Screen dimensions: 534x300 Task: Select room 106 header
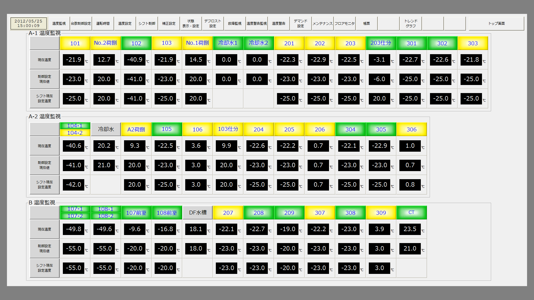coord(197,129)
